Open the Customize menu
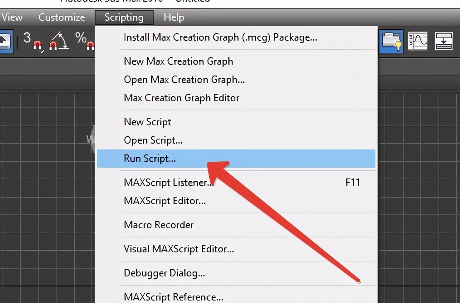This screenshot has width=460, height=303. coord(61,17)
